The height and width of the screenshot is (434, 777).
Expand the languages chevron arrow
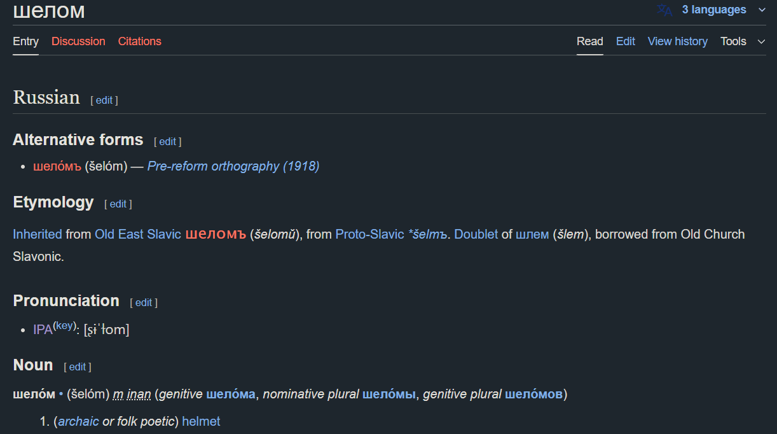762,10
